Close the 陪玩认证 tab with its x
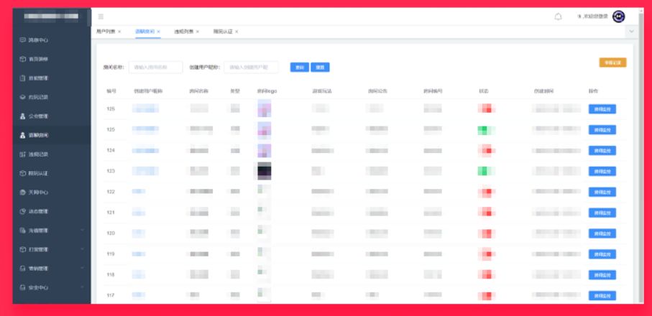Viewport: 652px width, 316px height. coord(237,32)
